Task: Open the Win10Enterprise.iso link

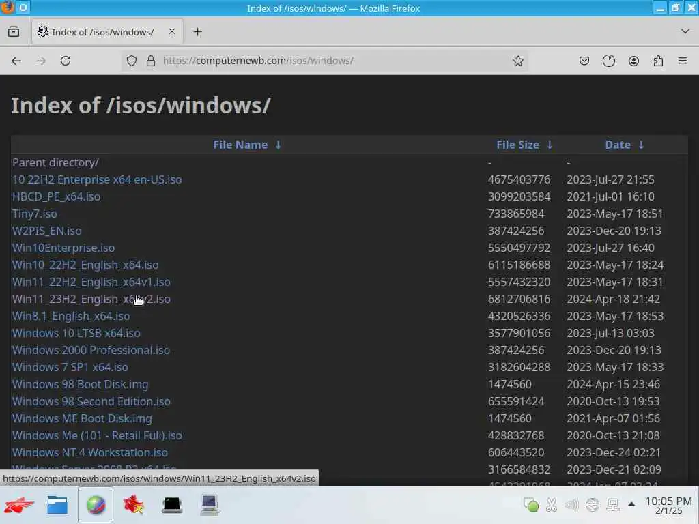Action: tap(63, 248)
